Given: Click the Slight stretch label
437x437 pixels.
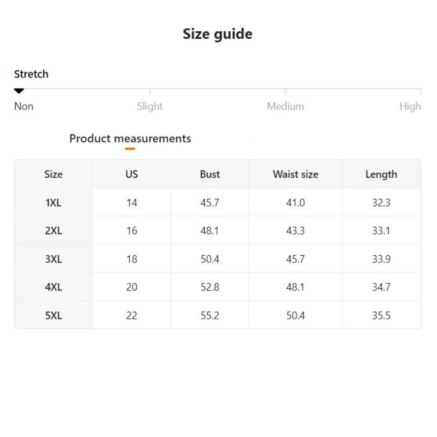Looking at the screenshot, I should click(x=150, y=106).
